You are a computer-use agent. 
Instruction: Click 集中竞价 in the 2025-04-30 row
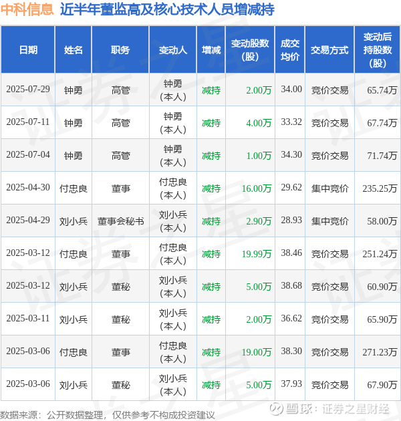[x=329, y=188]
